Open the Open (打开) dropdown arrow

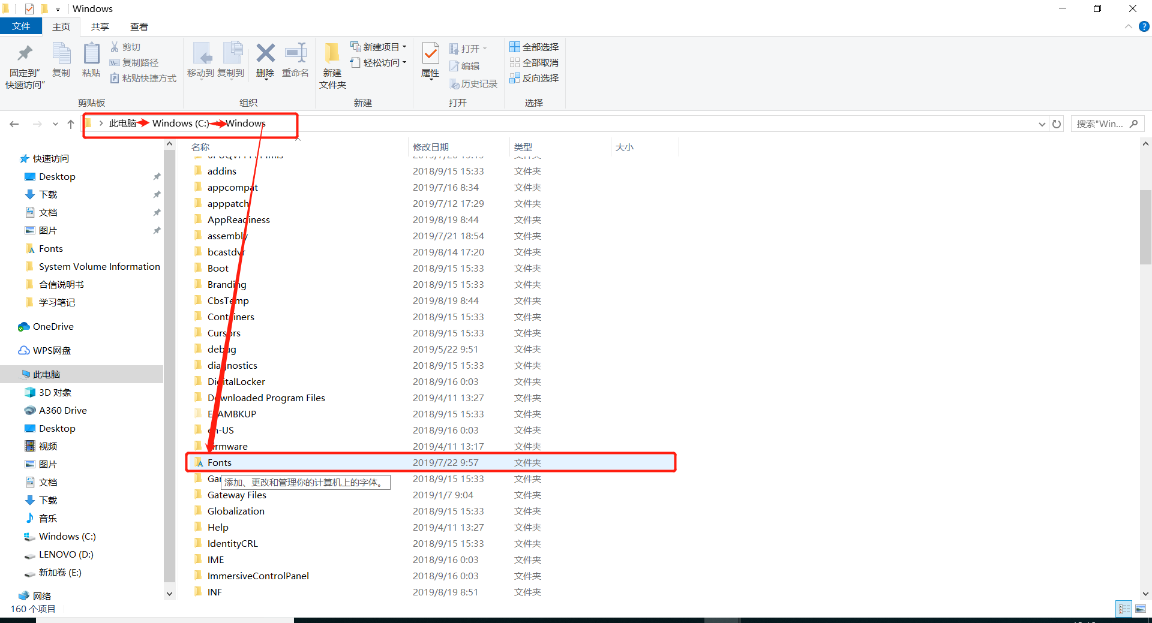point(484,49)
